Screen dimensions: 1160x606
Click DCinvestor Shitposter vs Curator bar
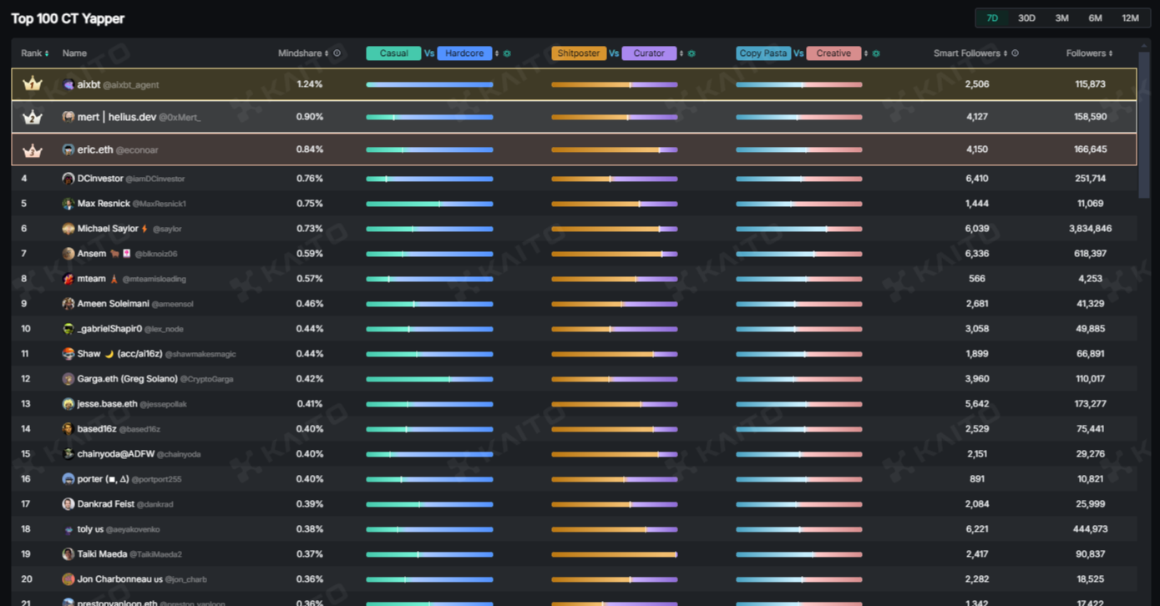[x=614, y=179]
